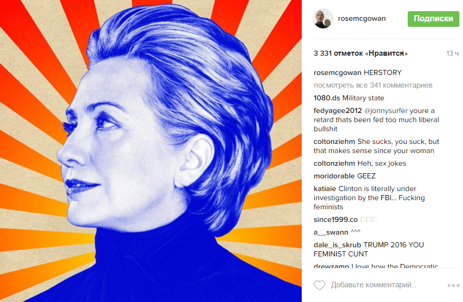Open coltonziehm profile on first comment
The image size is (463, 302).
click(x=334, y=141)
